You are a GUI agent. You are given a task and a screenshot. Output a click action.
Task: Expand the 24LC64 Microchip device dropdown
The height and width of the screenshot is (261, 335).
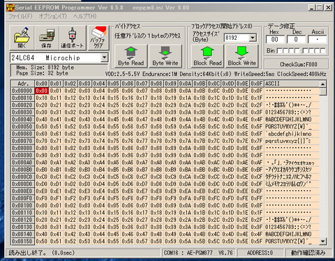(x=105, y=57)
